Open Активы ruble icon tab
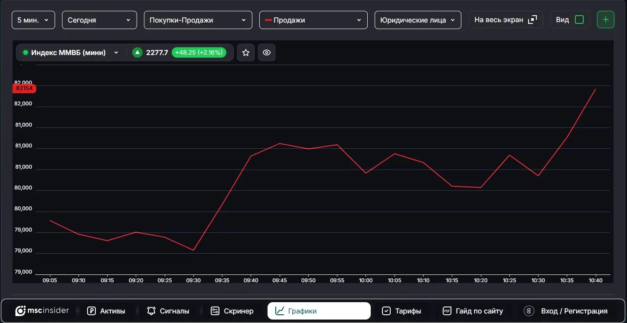Image resolution: width=627 pixels, height=323 pixels. pos(106,311)
